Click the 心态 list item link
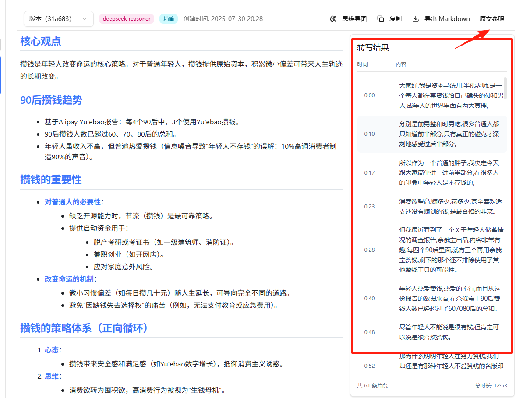 [52, 350]
